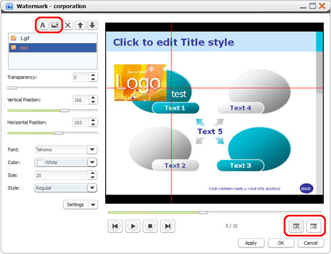
Task: Open the Color dropdown showing White
Action: tap(92, 163)
